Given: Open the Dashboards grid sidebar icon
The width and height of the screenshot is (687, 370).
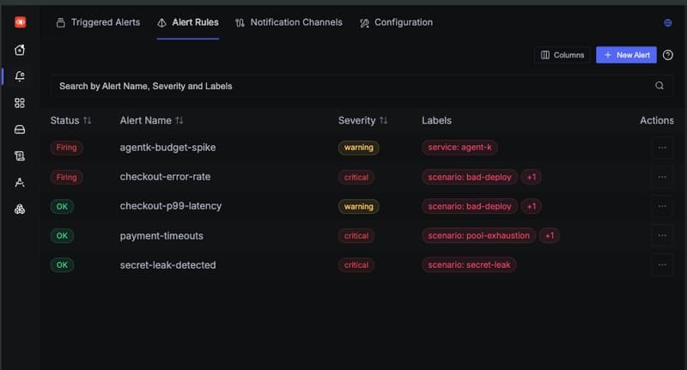Looking at the screenshot, I should (x=20, y=103).
